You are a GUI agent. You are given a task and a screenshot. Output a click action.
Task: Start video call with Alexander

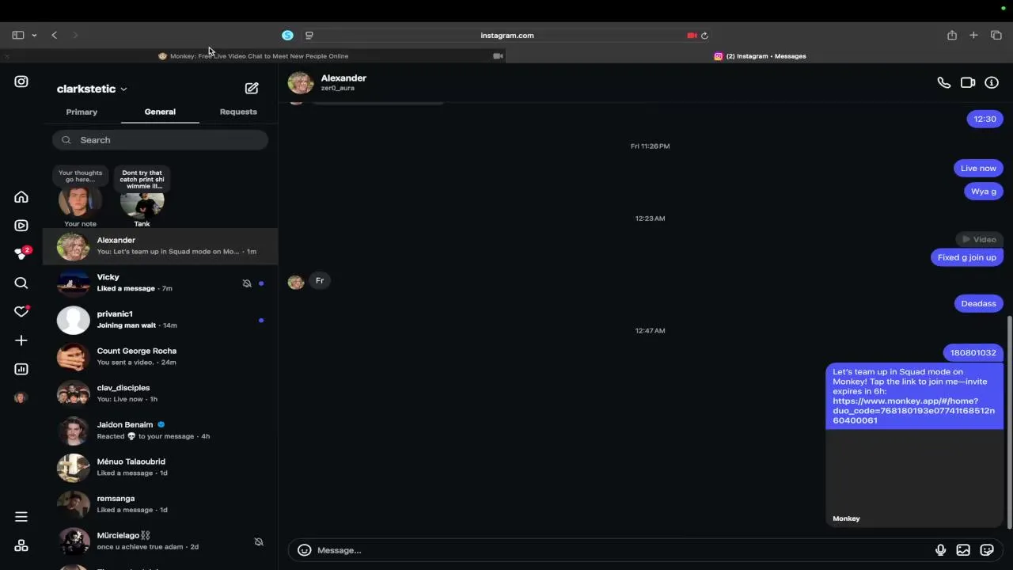point(968,82)
